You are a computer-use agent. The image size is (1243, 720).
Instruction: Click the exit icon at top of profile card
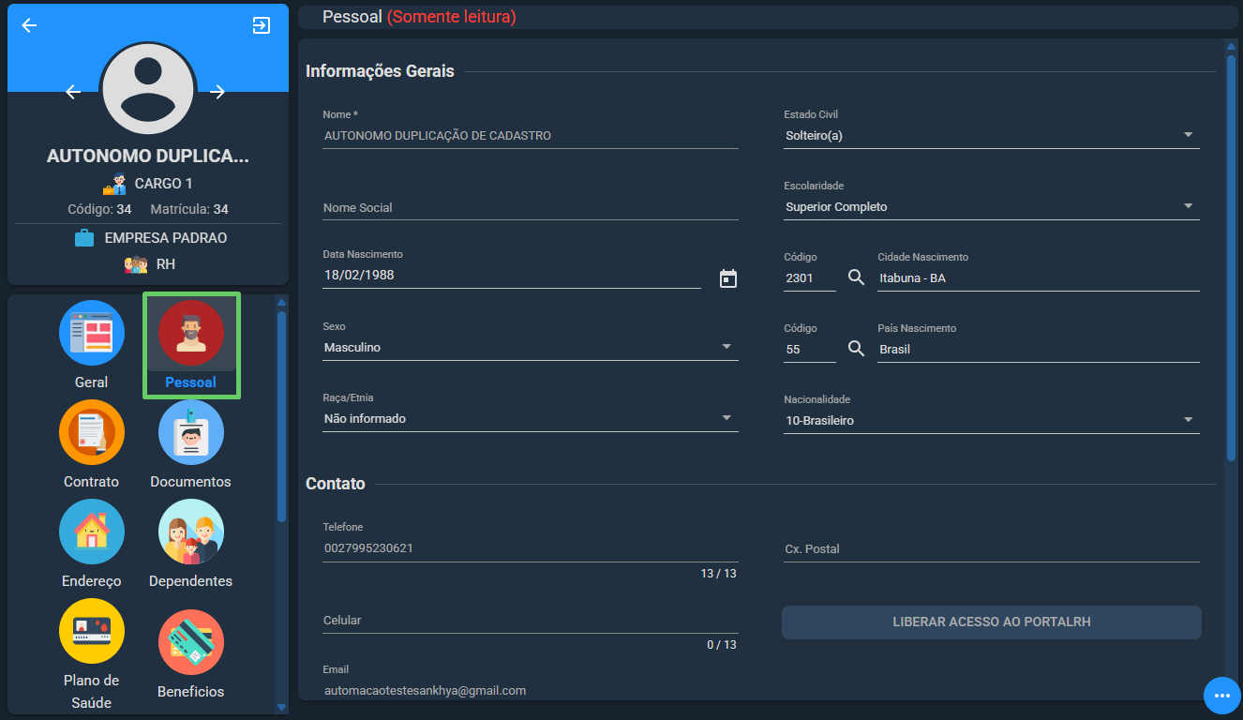click(262, 25)
